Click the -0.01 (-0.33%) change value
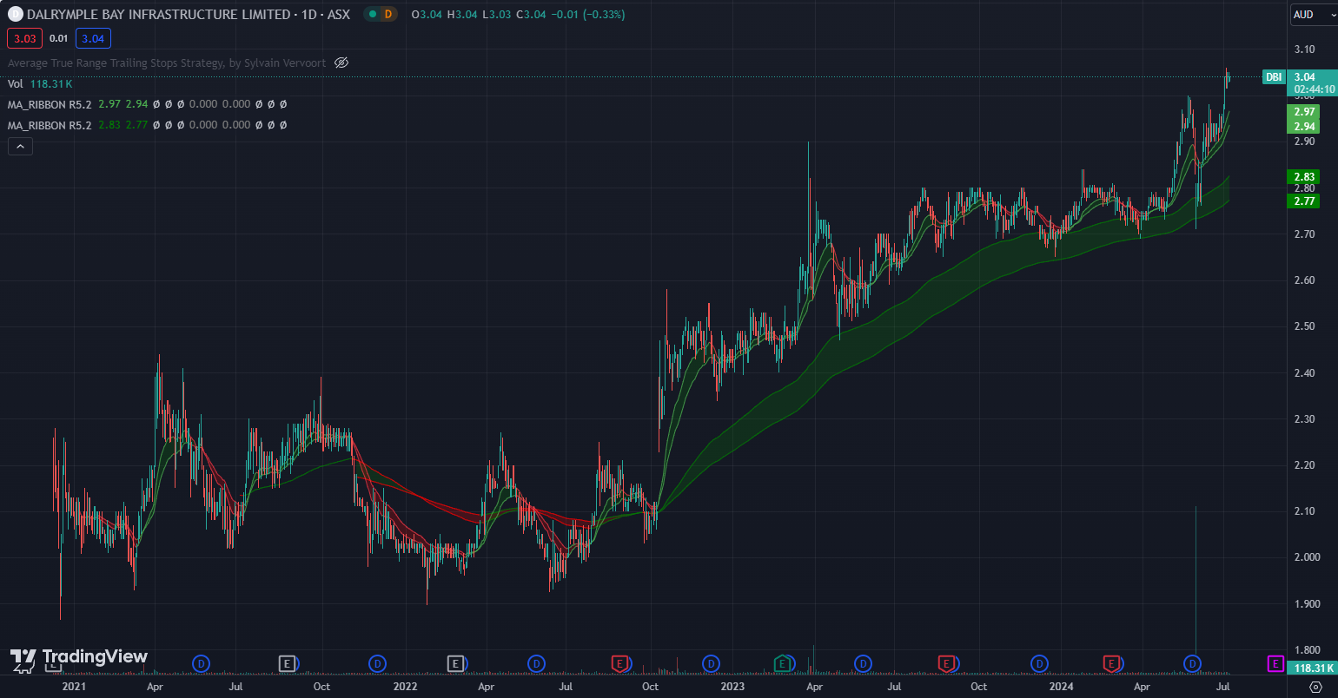This screenshot has width=1338, height=698. [x=588, y=14]
